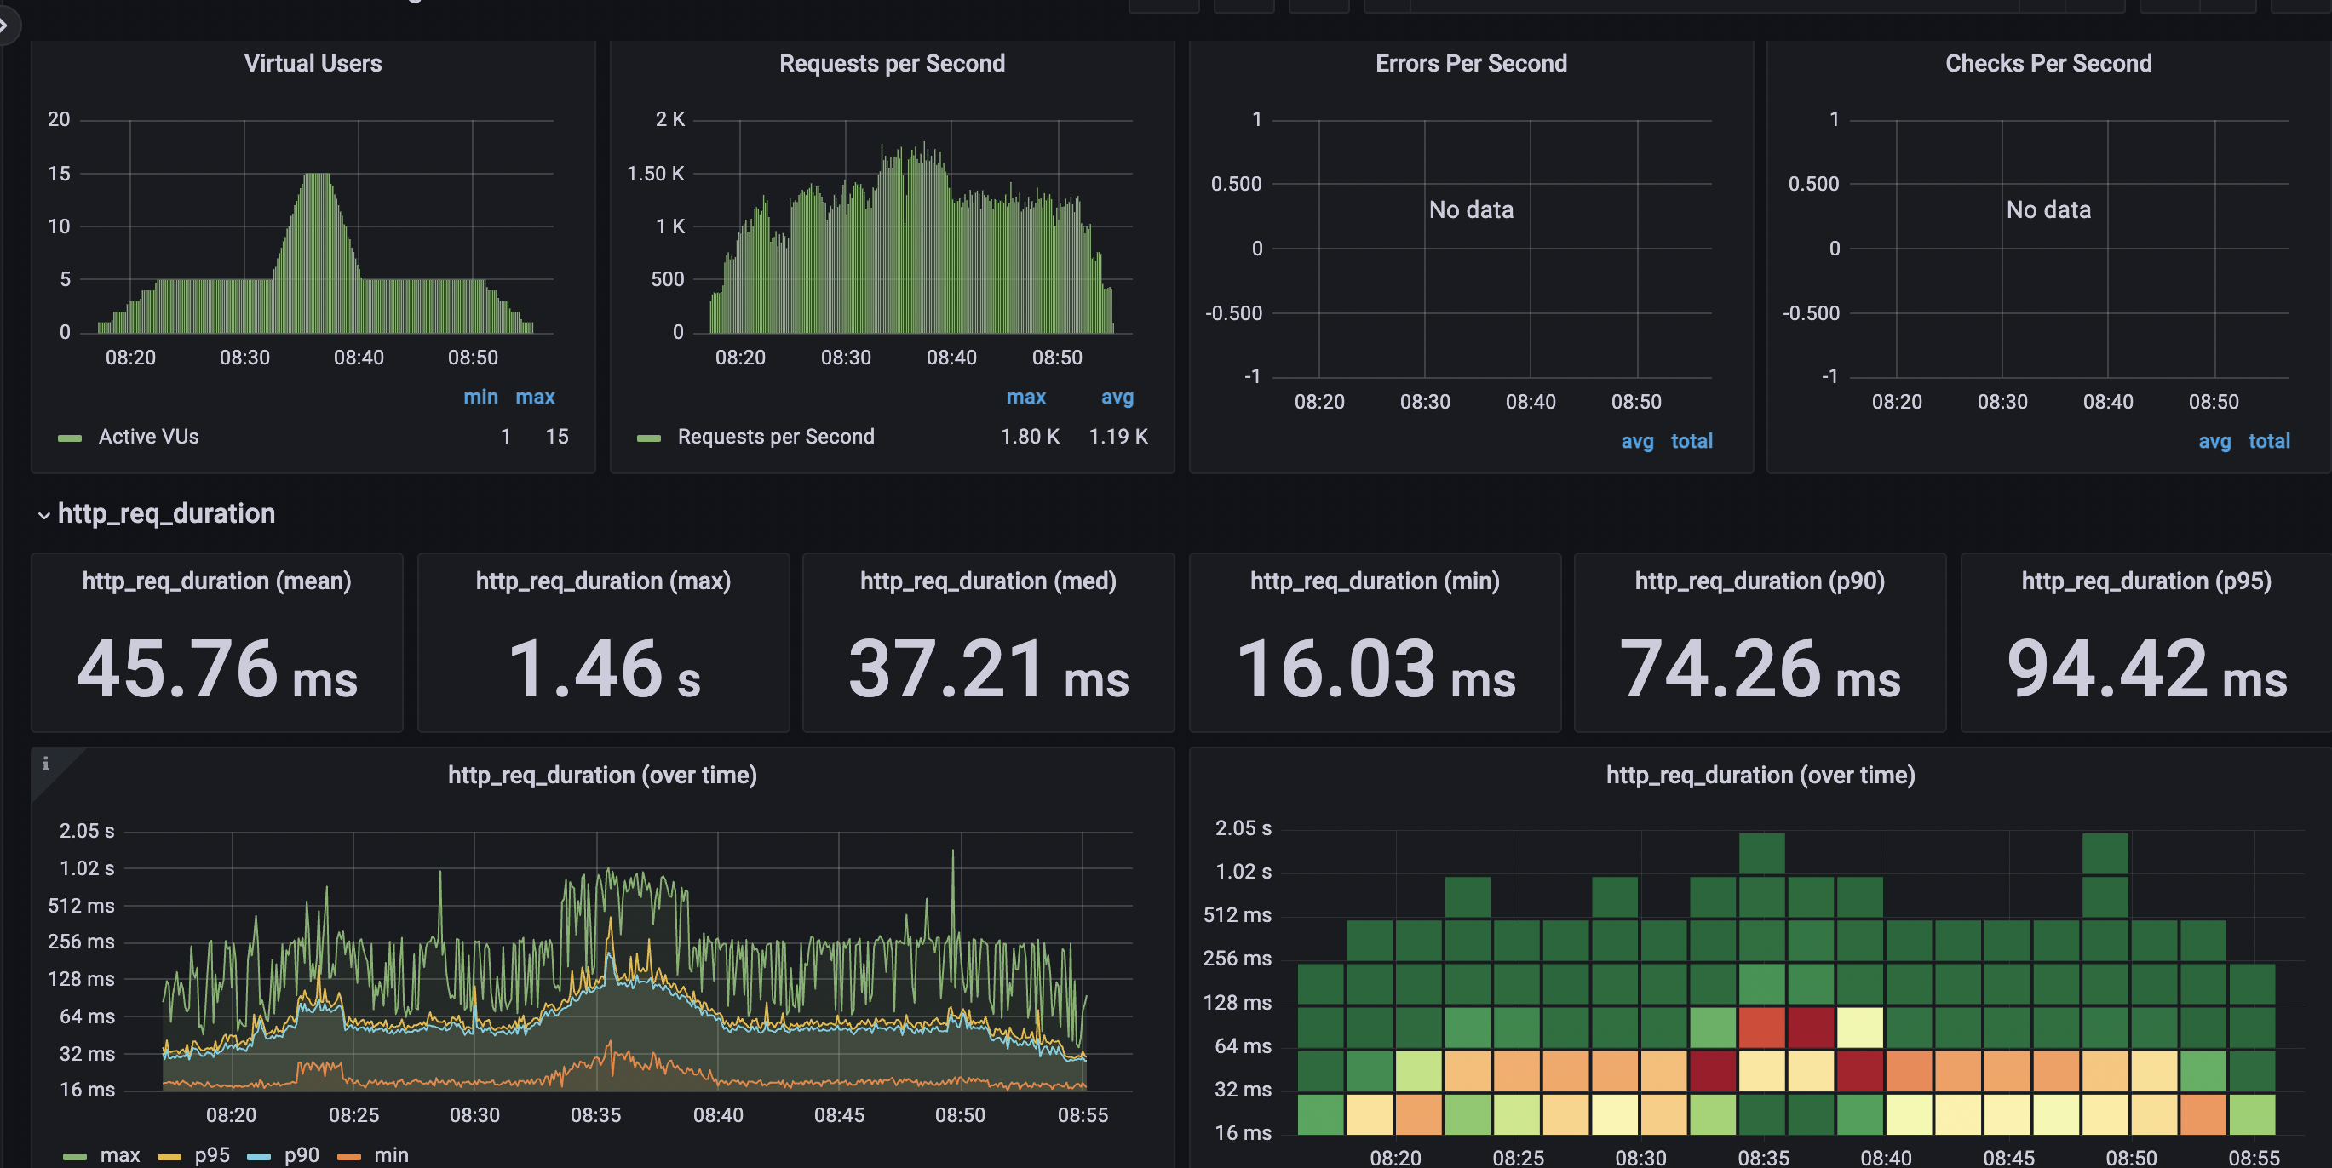
Task: Open the Errors Per Second panel title menu
Action: (1470, 63)
